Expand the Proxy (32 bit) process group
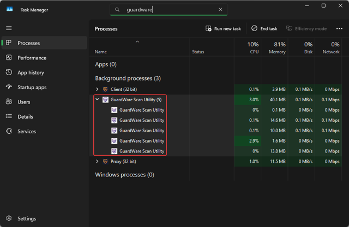349x227 pixels. (x=98, y=162)
